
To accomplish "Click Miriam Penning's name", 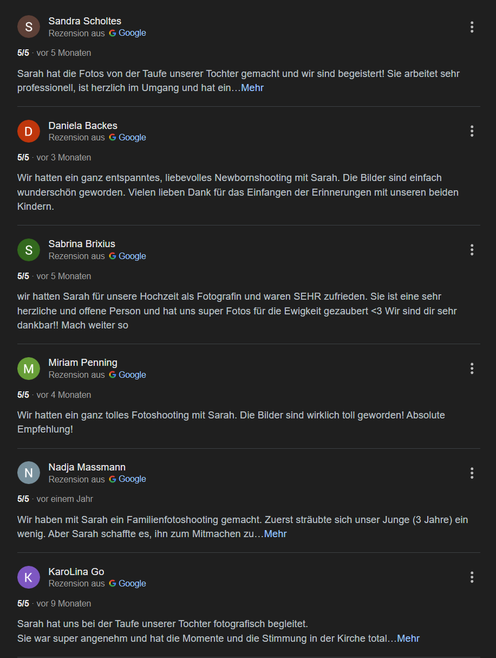I will pos(83,363).
